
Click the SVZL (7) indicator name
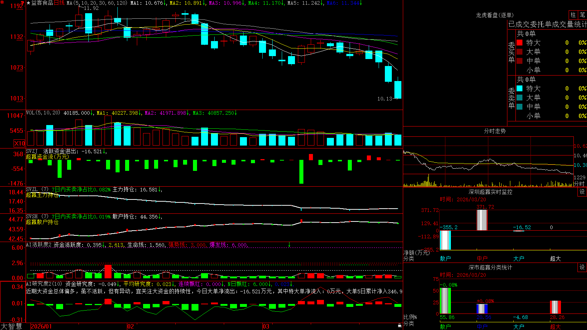[x=37, y=190]
